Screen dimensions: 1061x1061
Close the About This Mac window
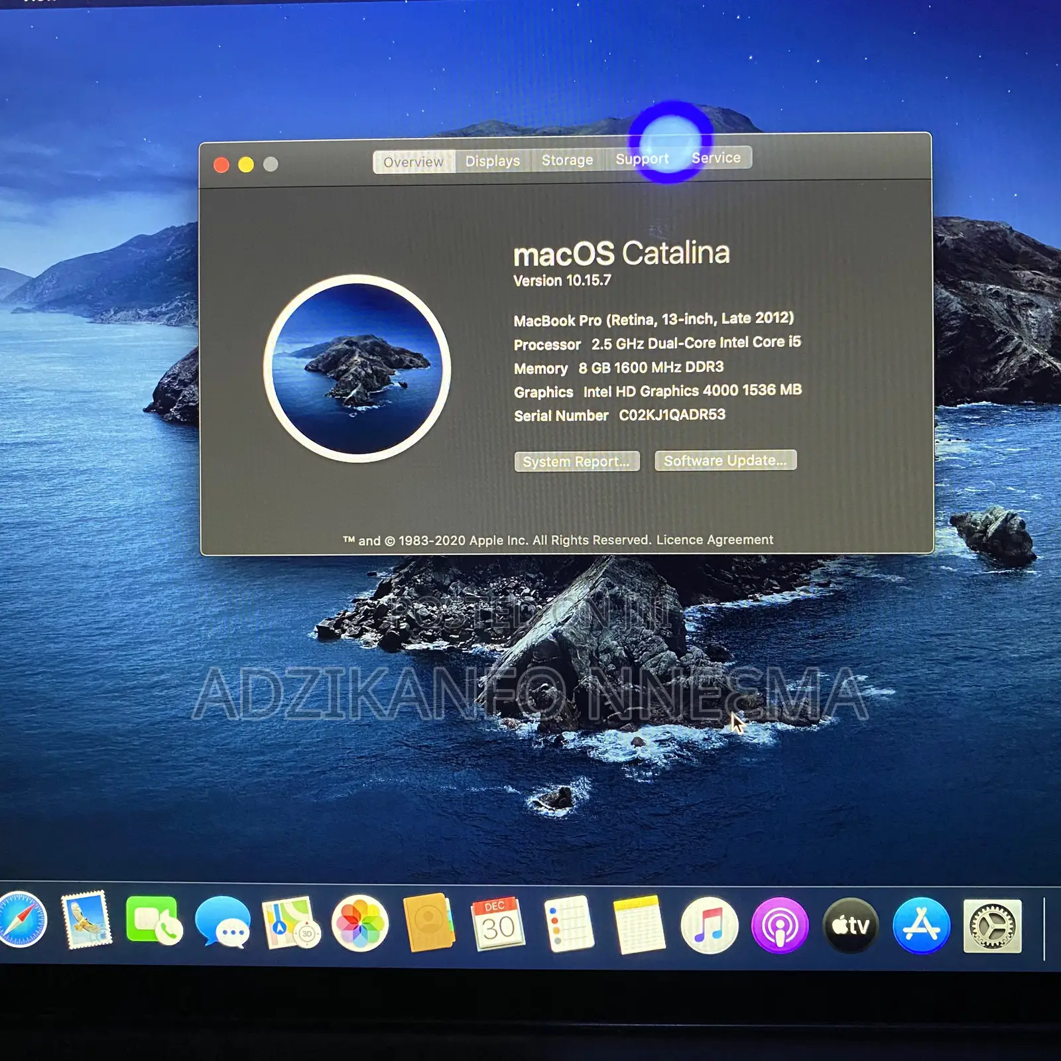click(221, 165)
